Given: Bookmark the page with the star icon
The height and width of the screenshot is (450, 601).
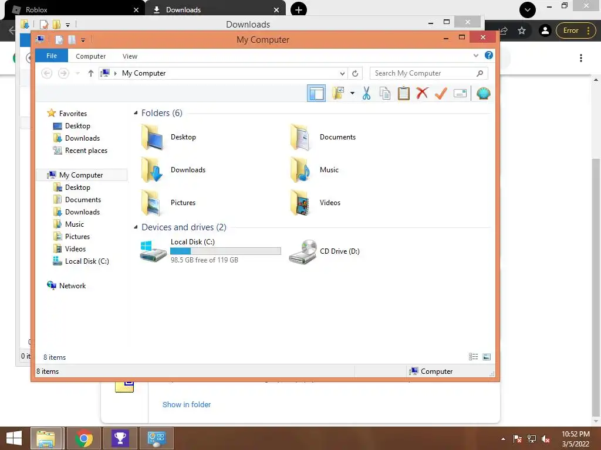Looking at the screenshot, I should [x=522, y=30].
